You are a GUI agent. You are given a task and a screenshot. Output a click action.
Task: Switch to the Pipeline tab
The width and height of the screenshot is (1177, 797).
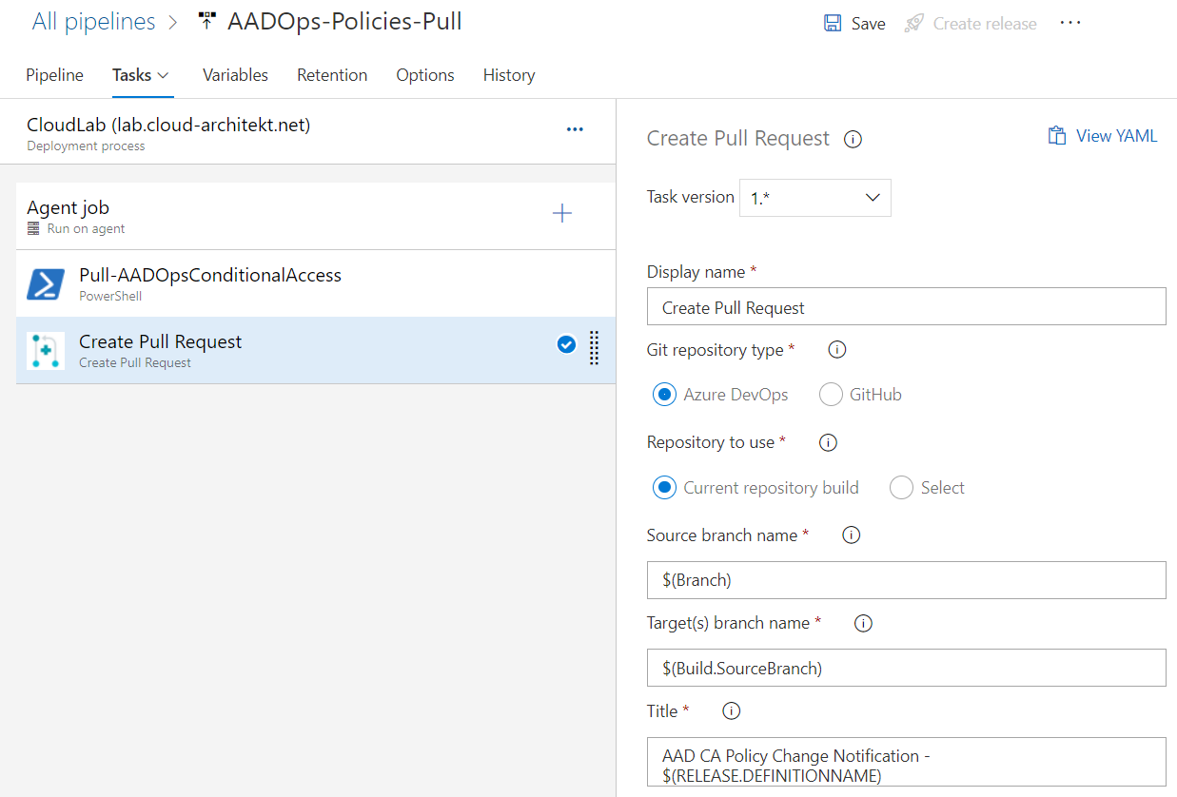tap(54, 75)
